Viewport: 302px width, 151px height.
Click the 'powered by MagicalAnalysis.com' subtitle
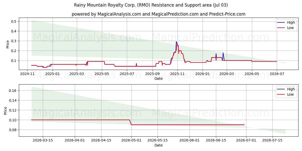click(x=159, y=14)
